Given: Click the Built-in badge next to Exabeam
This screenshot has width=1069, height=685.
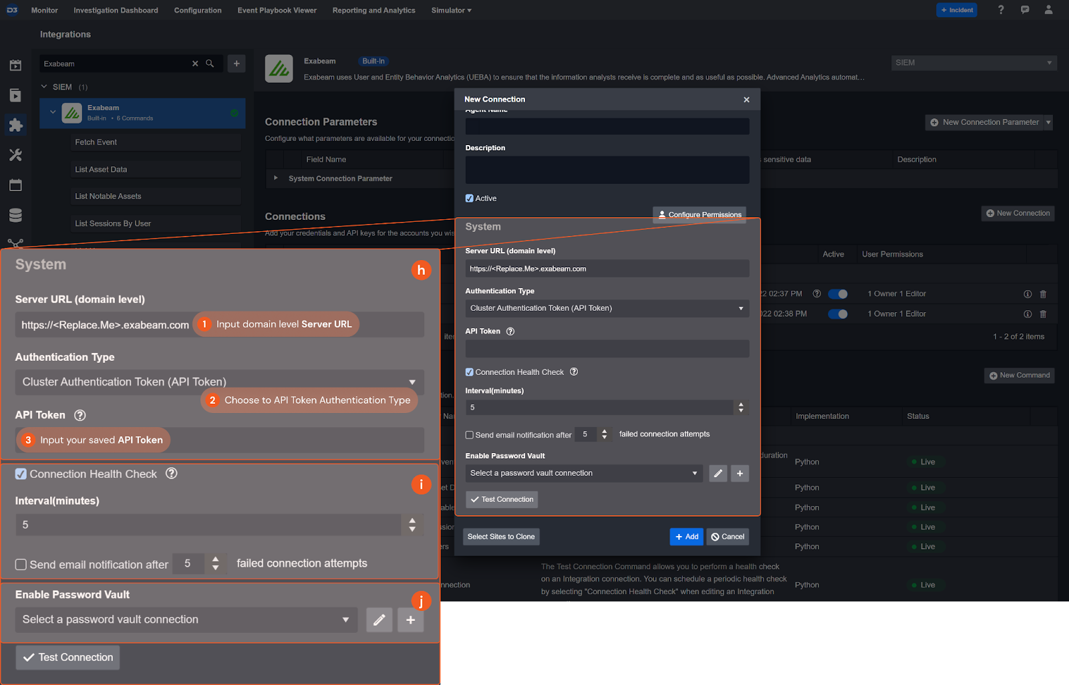Looking at the screenshot, I should point(373,61).
